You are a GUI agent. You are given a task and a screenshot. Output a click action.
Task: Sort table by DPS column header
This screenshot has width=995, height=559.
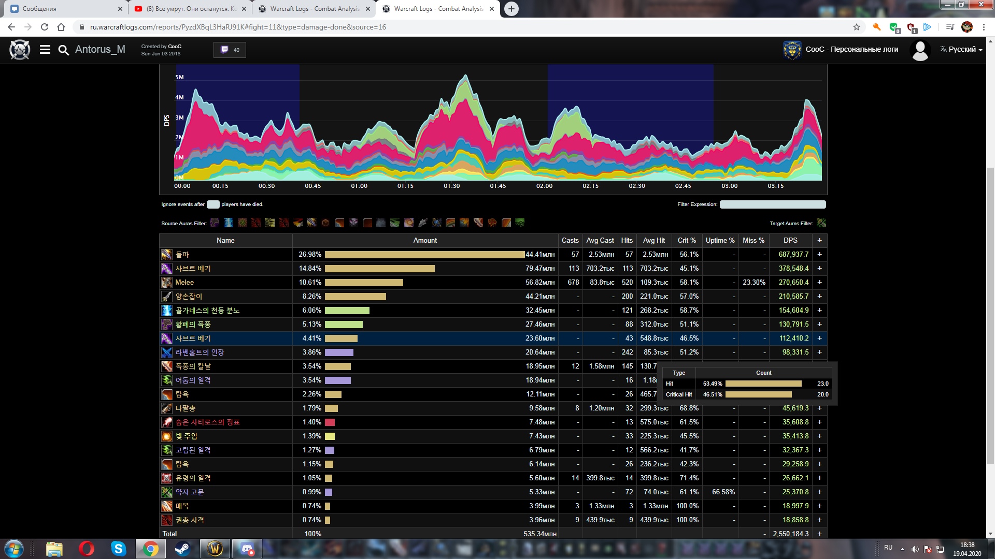(x=790, y=240)
